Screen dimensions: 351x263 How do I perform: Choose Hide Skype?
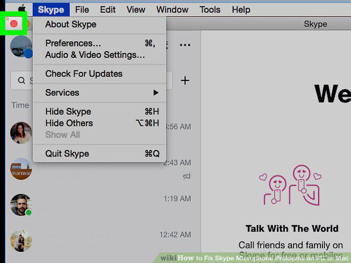point(99,111)
